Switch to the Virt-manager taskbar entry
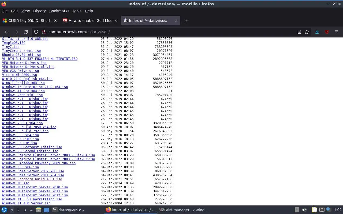Image resolution: width=343 pixels, height=214 pixels. click(x=184, y=210)
